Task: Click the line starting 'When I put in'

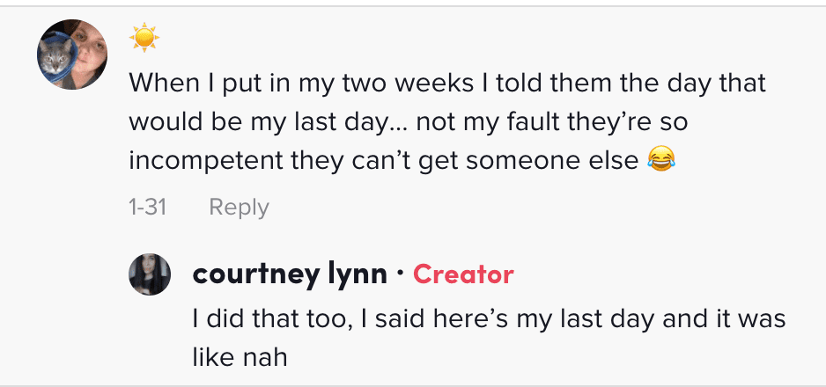Action: (x=447, y=84)
